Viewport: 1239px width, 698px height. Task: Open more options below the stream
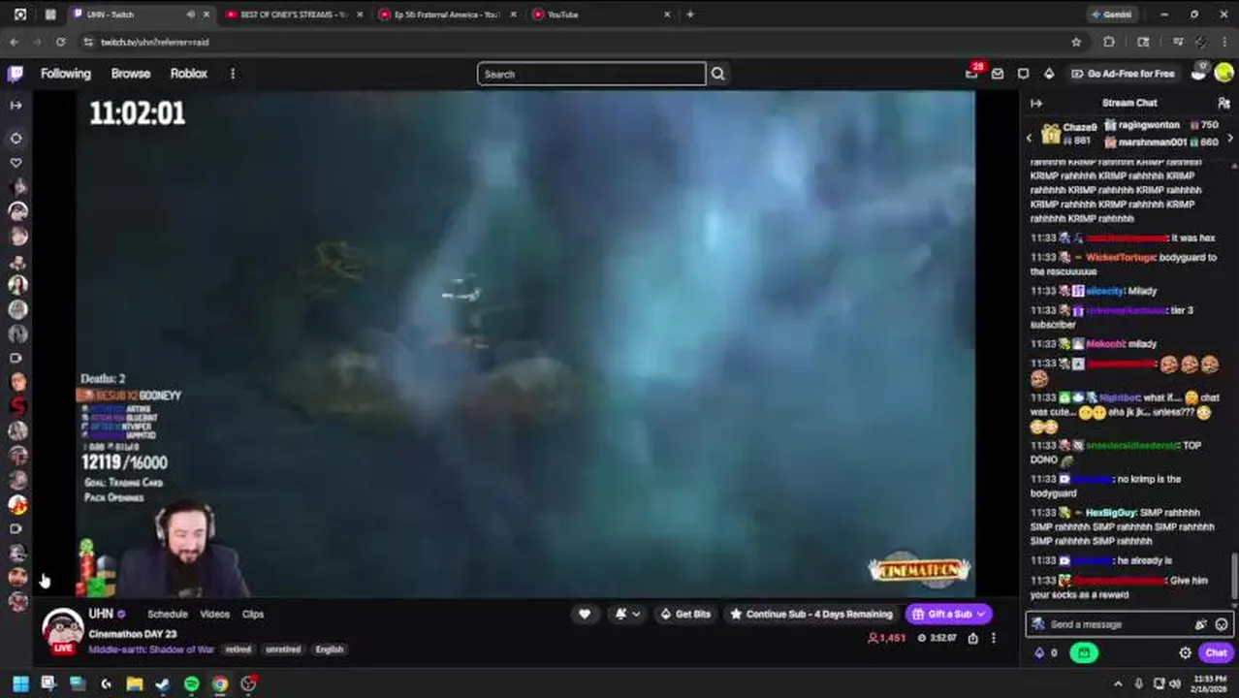[993, 638]
